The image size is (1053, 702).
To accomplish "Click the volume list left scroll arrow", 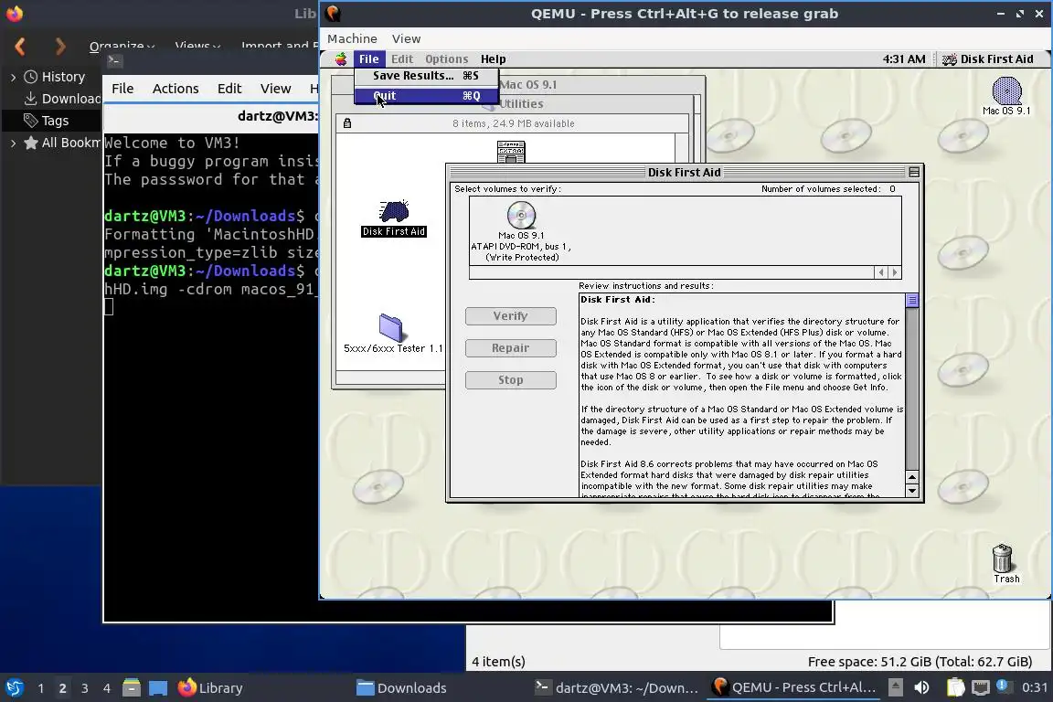I will pos(882,272).
